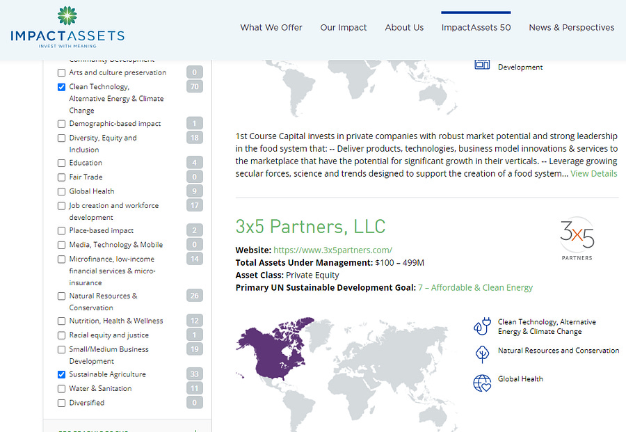Screen dimensions: 626x432
Task: Click View Details for 1st Course Capital
Action: (x=594, y=174)
